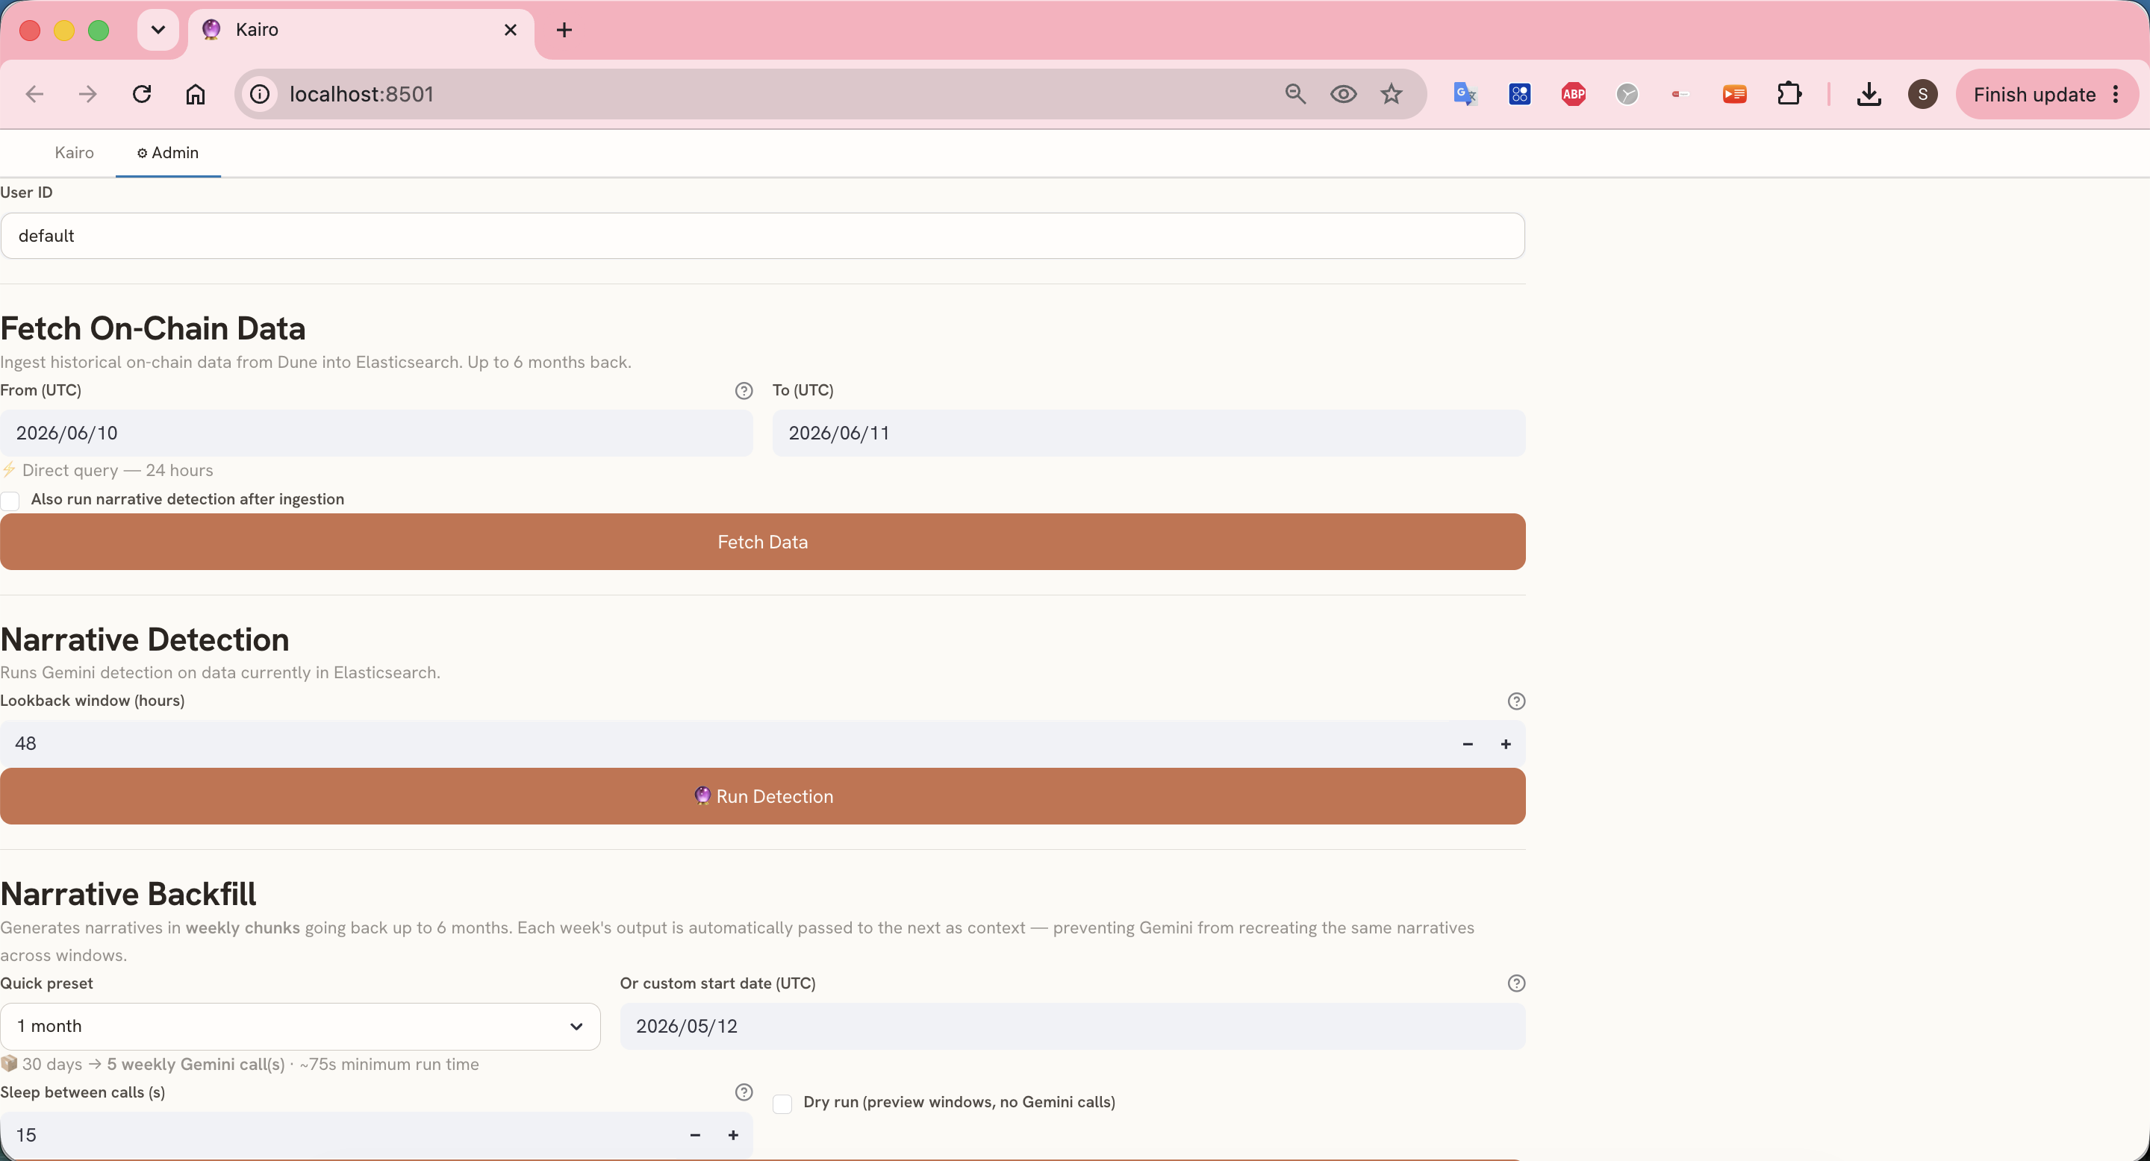Show help for From (UTC) field
Viewport: 2150px width, 1161px height.
tap(744, 390)
